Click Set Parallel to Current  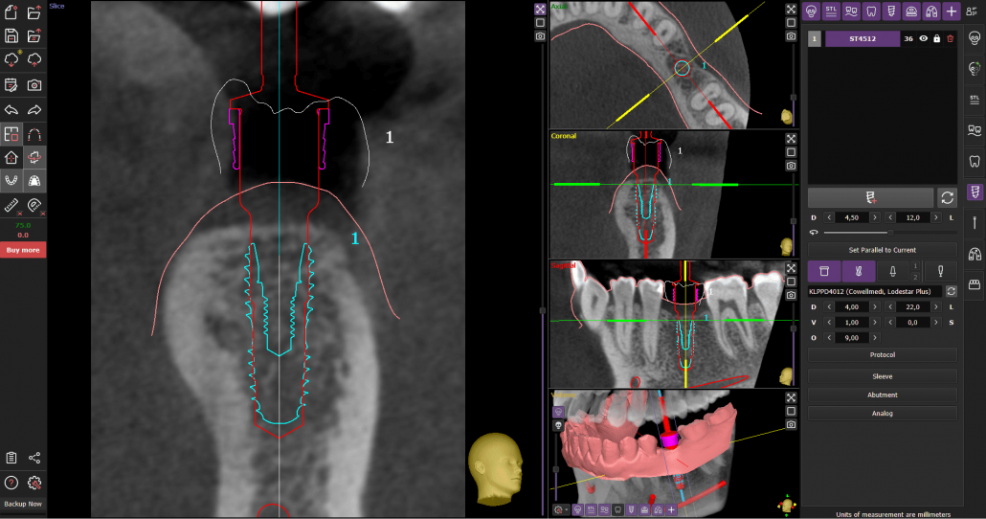[883, 250]
